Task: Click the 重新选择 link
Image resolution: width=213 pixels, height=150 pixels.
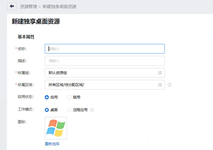Action: [x=52, y=144]
